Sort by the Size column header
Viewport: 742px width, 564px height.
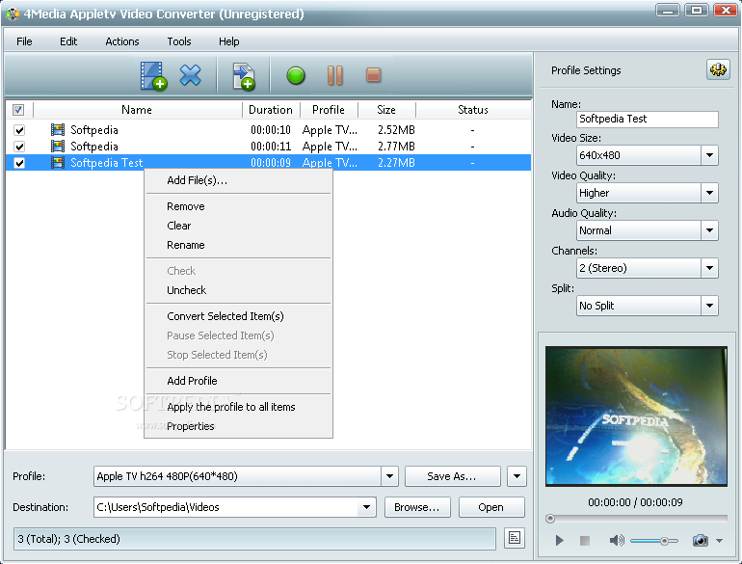(386, 110)
